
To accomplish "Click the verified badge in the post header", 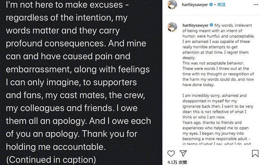I will 211,5.
